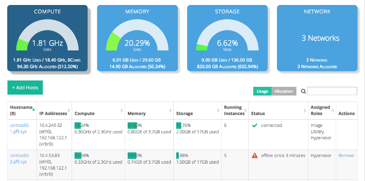Screen dimensions: 365x181
Task: Open host centos65-2.pf9.sys link
Action: tap(20, 159)
